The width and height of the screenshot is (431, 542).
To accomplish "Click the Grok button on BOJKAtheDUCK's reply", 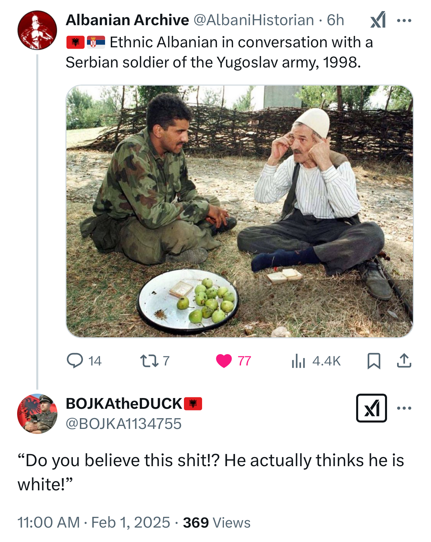I will (371, 408).
